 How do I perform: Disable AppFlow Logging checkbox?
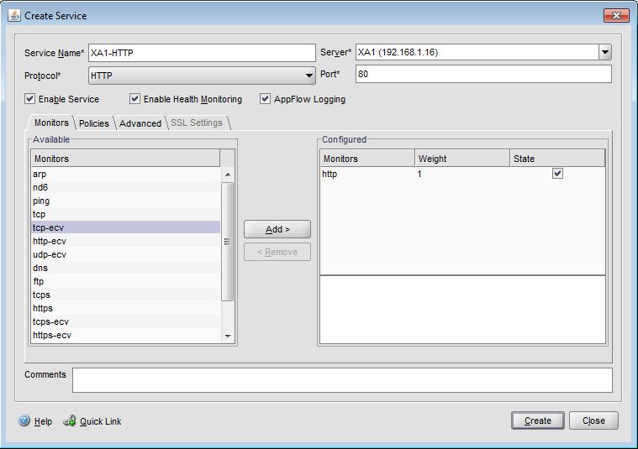point(266,99)
